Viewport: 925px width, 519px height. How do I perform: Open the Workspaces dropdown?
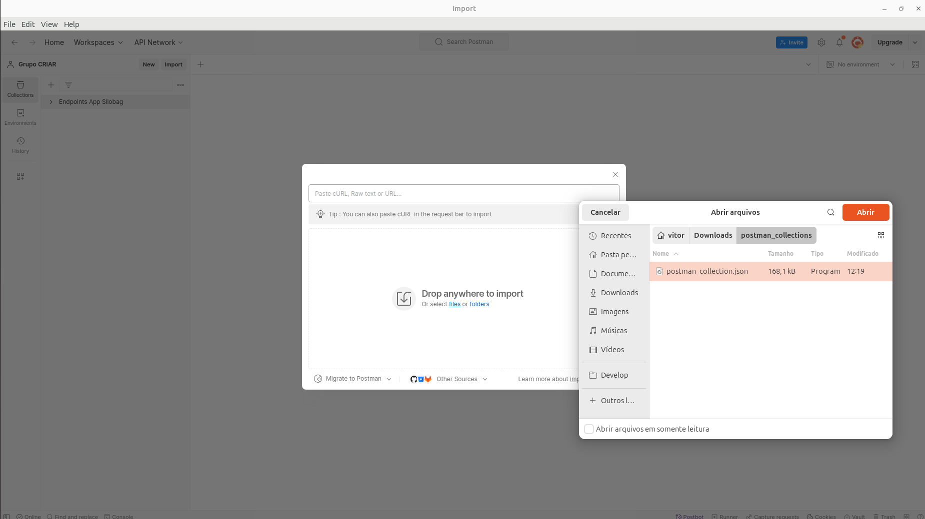pyautogui.click(x=98, y=42)
